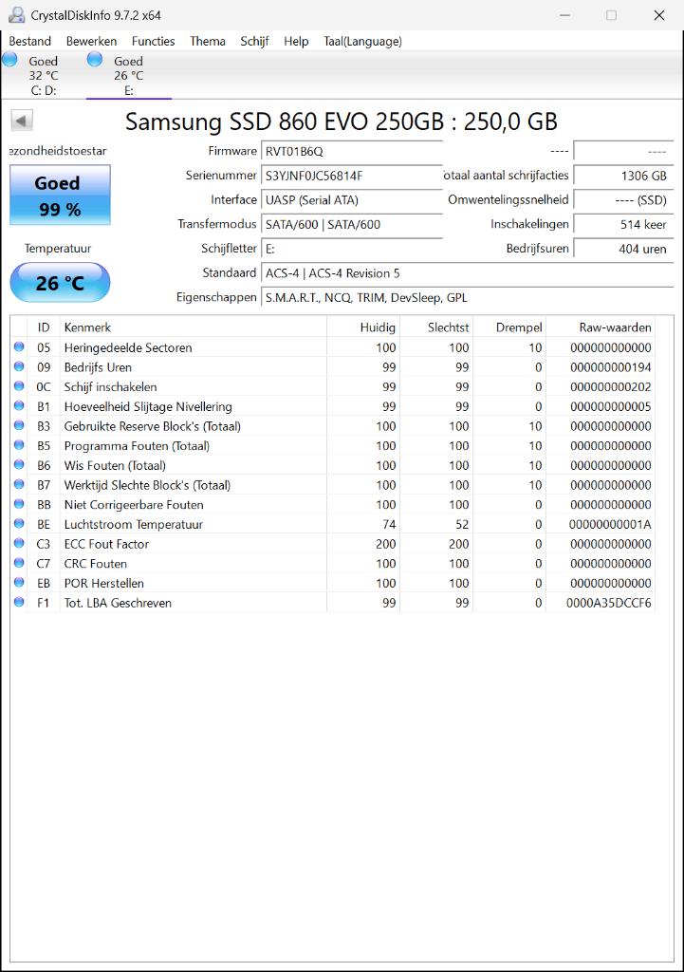The image size is (684, 972).
Task: Click status orb of Hoeveelheid Slijtage Nivellering row
Action: click(19, 406)
